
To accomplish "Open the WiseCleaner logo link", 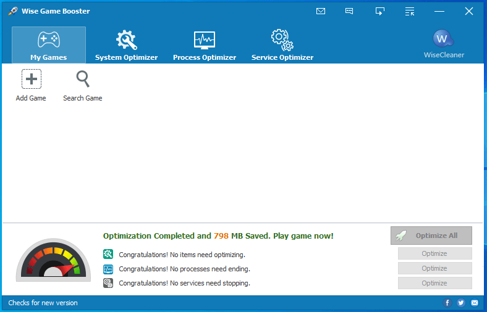I will 444,44.
